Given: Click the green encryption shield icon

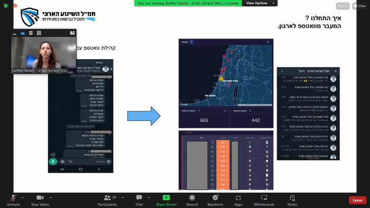Looking at the screenshot, I should click(x=6, y=6).
